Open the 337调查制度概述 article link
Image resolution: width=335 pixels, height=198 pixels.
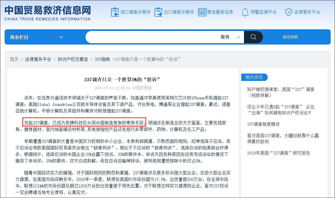point(263,124)
